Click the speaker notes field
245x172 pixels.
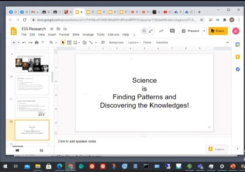point(143,141)
